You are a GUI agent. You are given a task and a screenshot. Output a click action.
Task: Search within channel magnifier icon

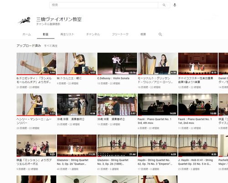coord(160,34)
